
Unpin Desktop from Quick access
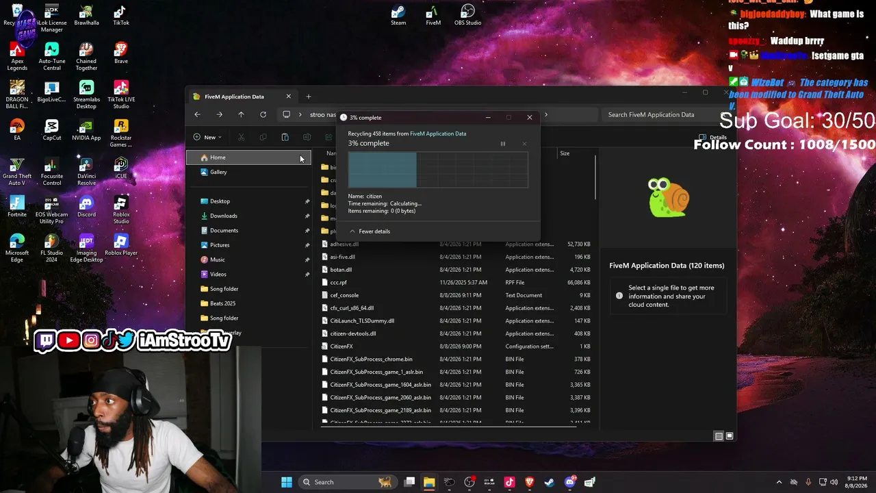point(307,201)
